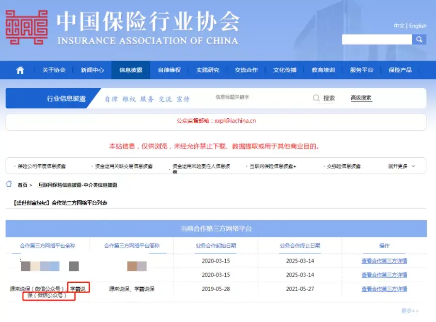The image size is (436, 322).
Task: Open the 新闻中心 menu
Action: coord(92,70)
